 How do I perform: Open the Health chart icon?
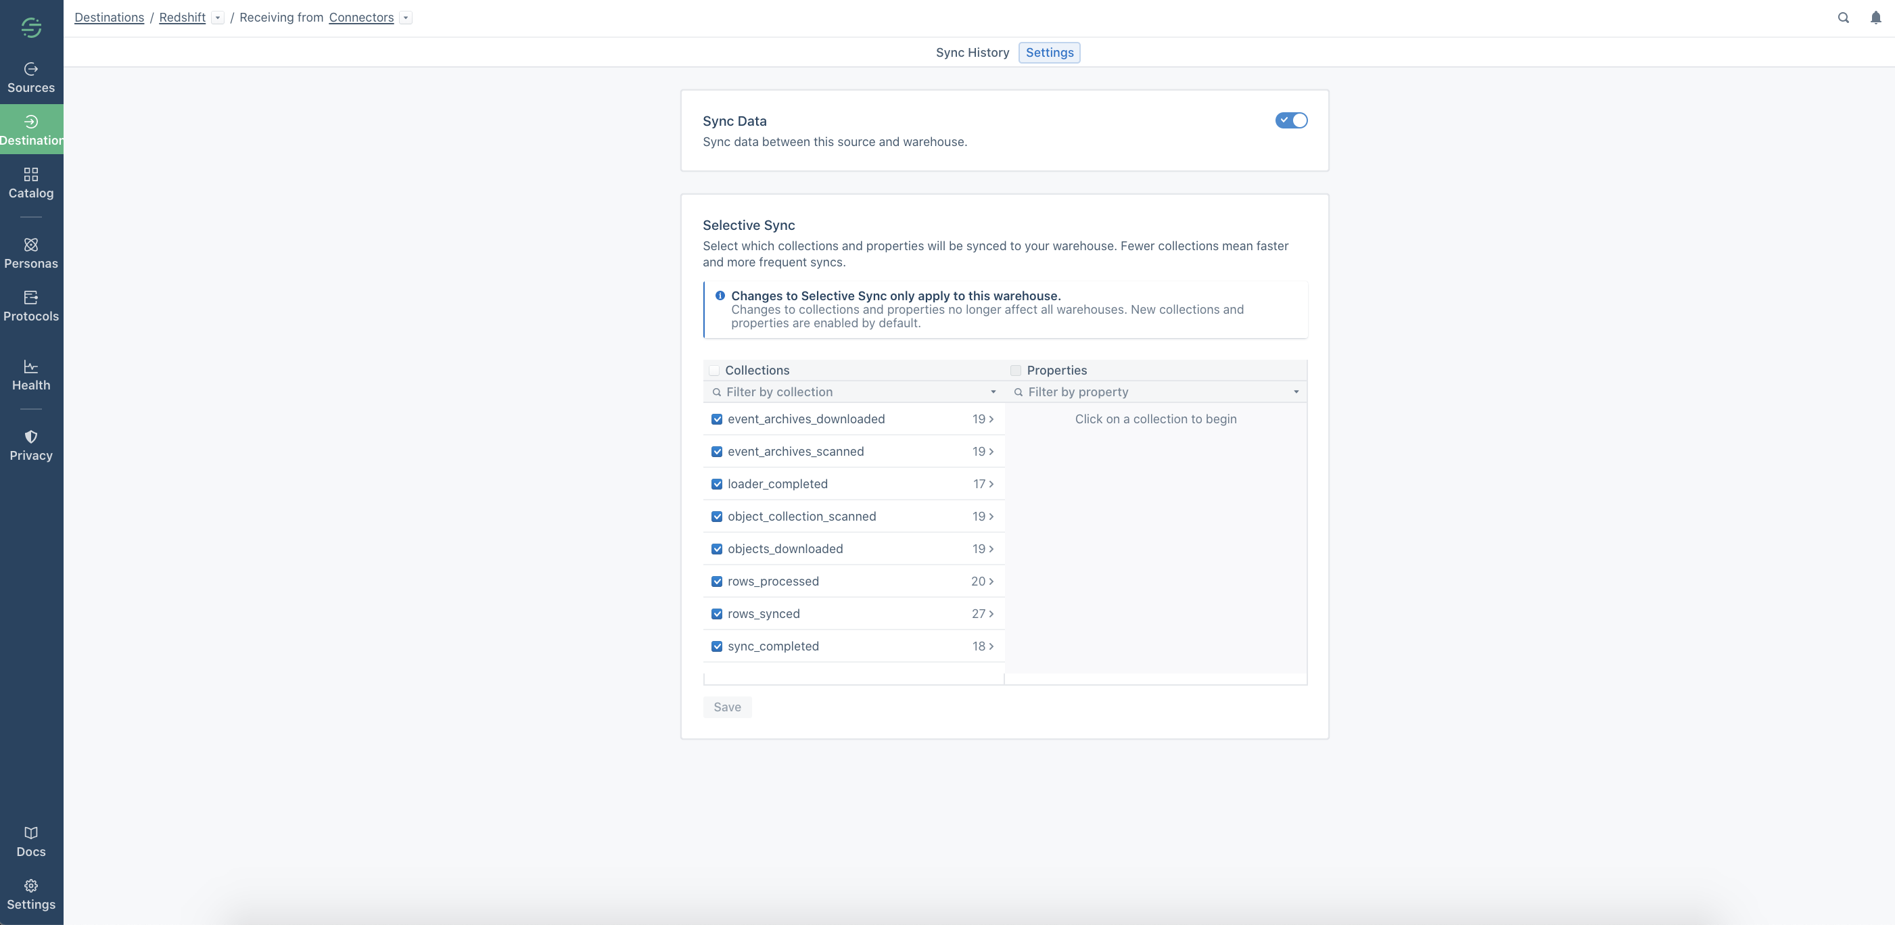tap(31, 366)
